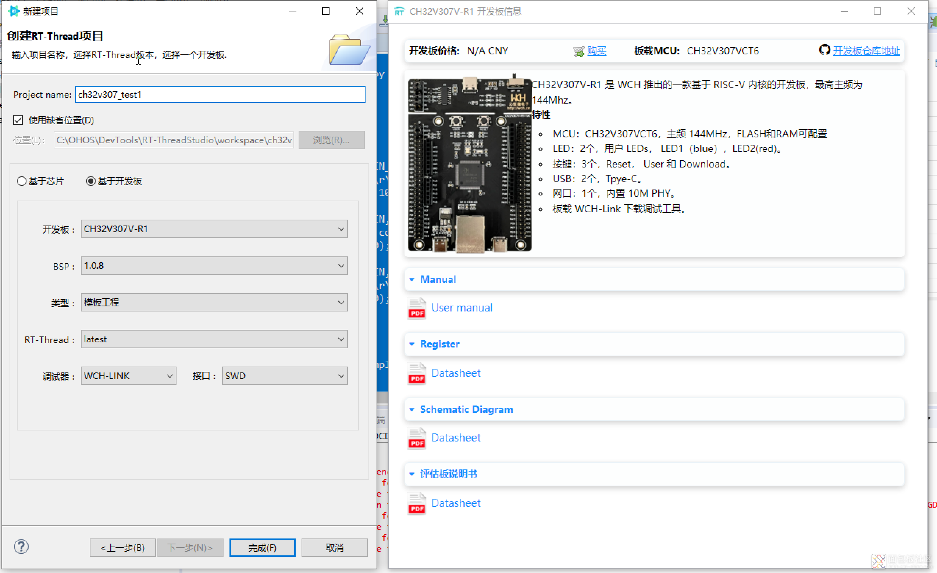Click the CH32V307V-R1 board photo
The image size is (937, 573).
470,163
